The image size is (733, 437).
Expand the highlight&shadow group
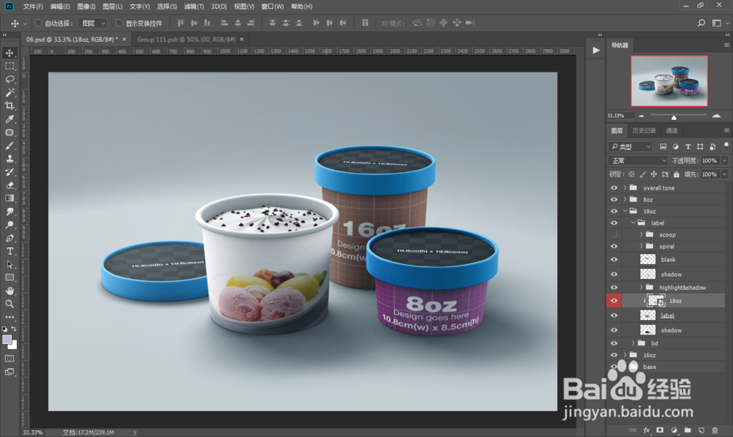641,287
